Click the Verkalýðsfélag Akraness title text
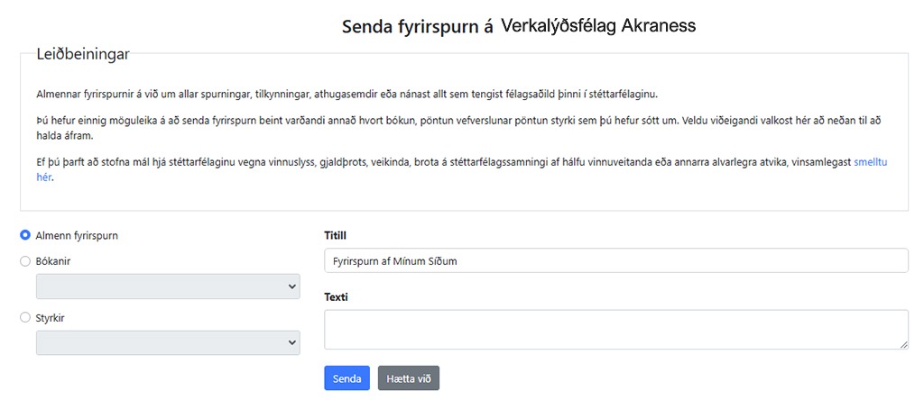 596,25
